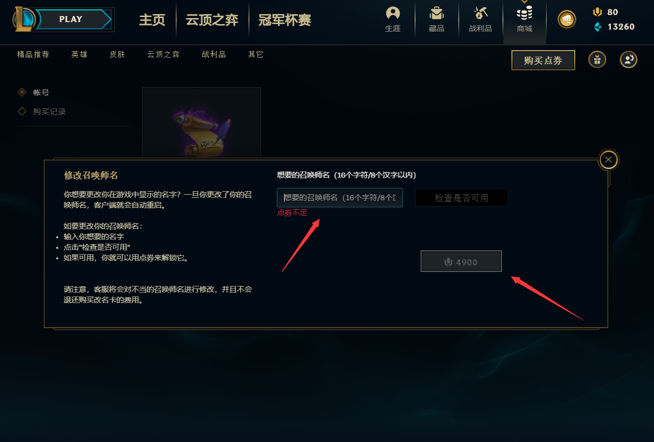Viewport: 654px width, 442px height.
Task: Click the 想要的召唤师名 input field
Action: pyautogui.click(x=340, y=198)
